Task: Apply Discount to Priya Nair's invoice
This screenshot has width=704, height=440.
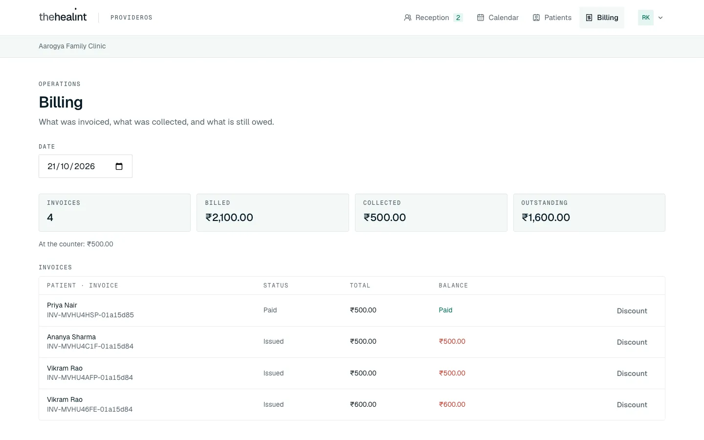Action: pos(632,311)
